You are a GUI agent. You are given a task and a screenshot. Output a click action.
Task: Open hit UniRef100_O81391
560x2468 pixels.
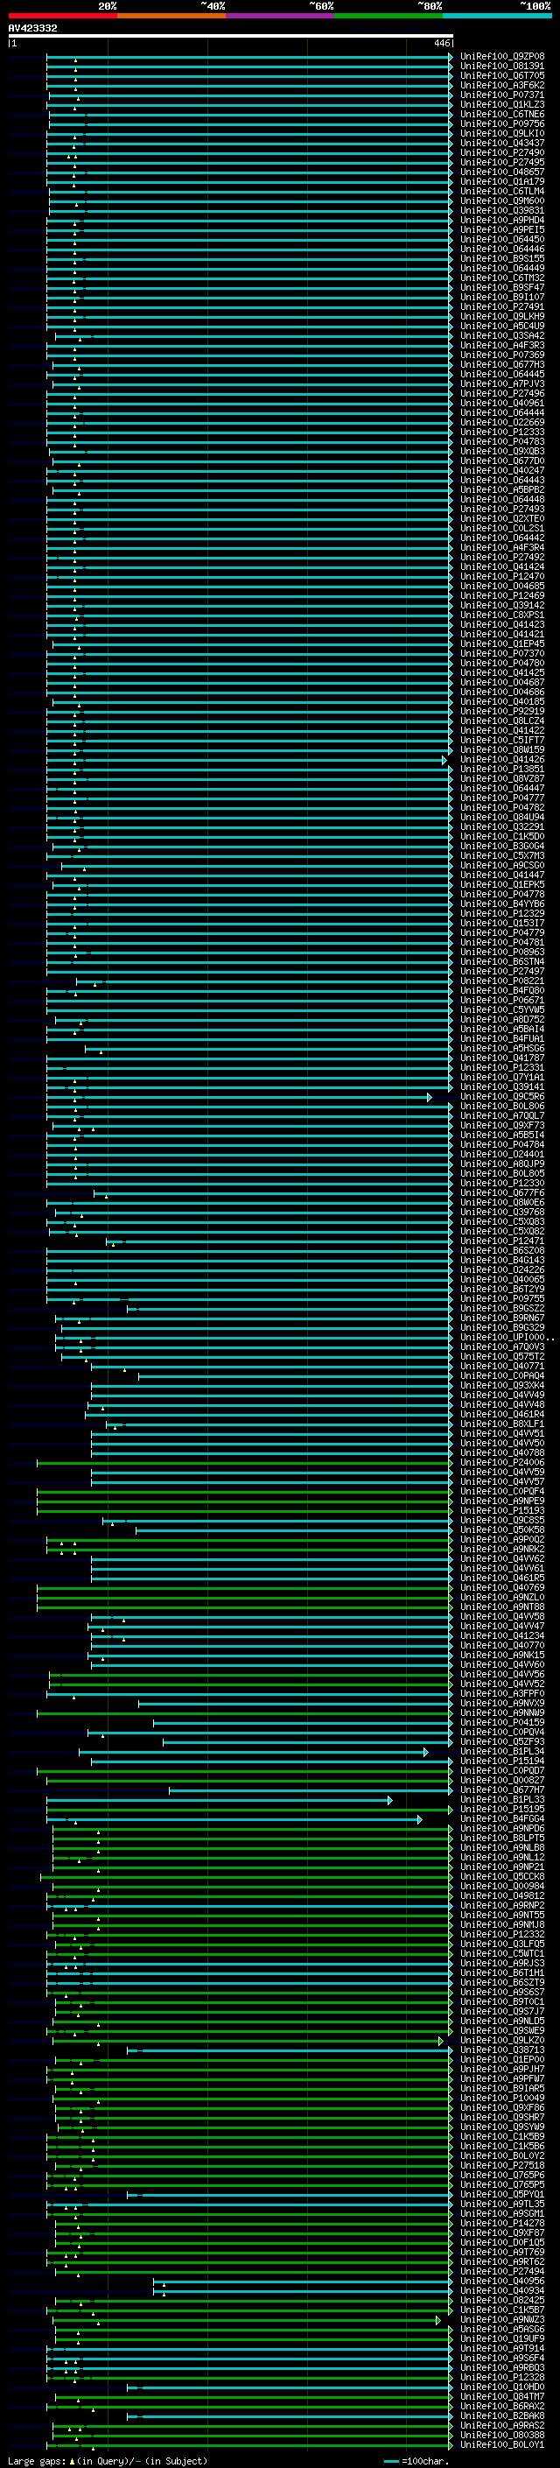tap(501, 67)
